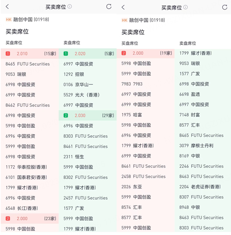Screen dimensions: 231x235
Task: Tap the back arrow on the right screen
Action: (123, 7)
